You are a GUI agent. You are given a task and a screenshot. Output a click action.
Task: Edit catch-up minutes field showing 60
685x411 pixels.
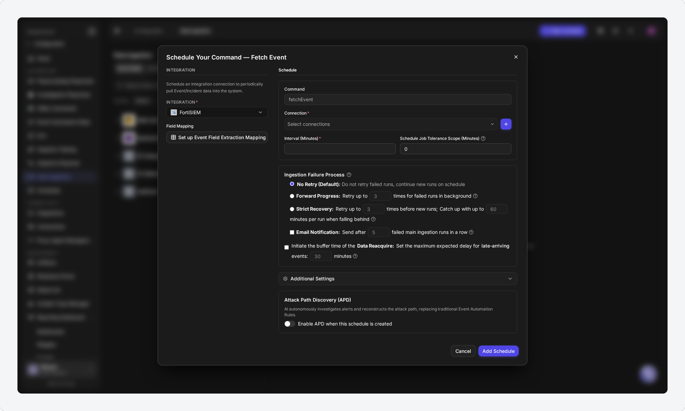(x=496, y=209)
